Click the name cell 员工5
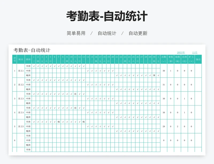This screenshot has width=214, height=164. click(x=21, y=127)
